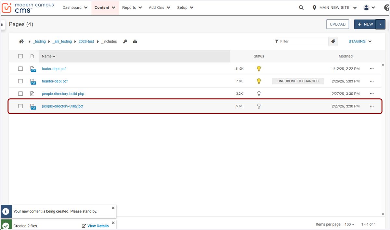Click the footer-dept.pcf lightbulb status icon
Image resolution: width=390 pixels, height=230 pixels.
coord(259,68)
